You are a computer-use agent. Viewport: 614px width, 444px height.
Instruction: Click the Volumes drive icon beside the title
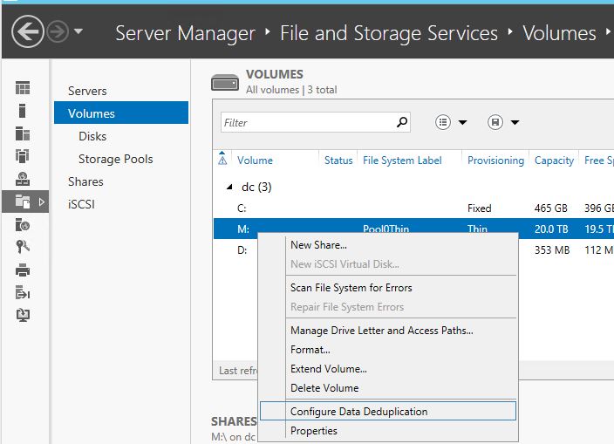[x=225, y=82]
